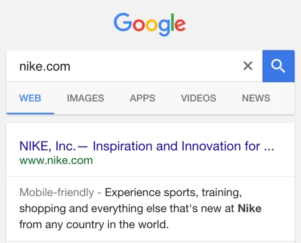Clear the search text with the X icon
The width and height of the screenshot is (301, 243).
[x=248, y=66]
